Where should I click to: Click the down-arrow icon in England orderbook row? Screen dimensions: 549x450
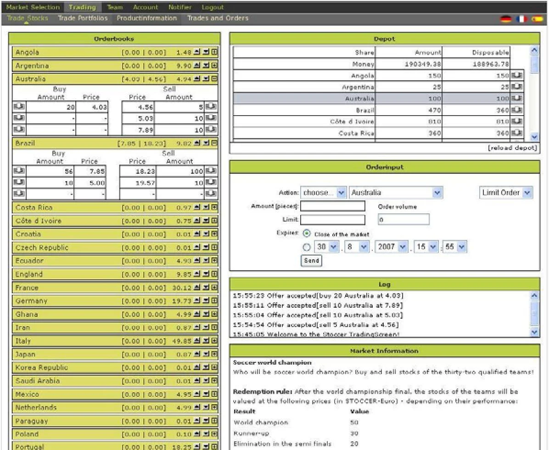click(206, 274)
